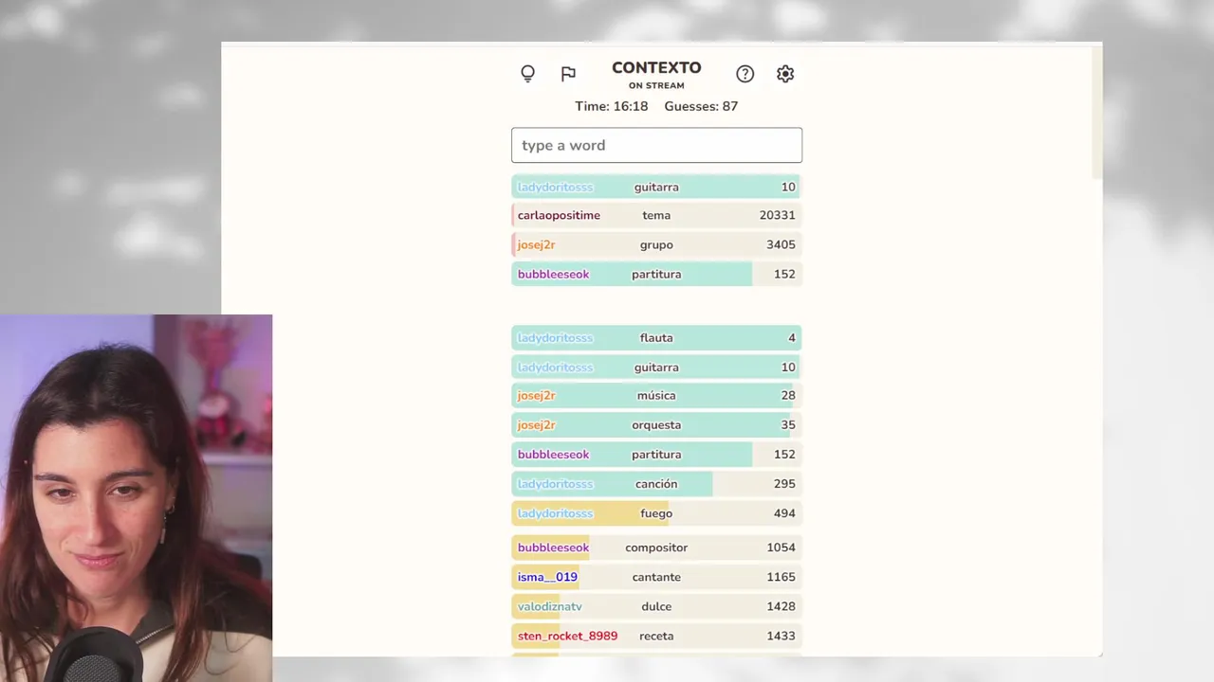This screenshot has height=682, width=1214.
Task: Click the 'Guesses: 87' counter
Action: 701,106
